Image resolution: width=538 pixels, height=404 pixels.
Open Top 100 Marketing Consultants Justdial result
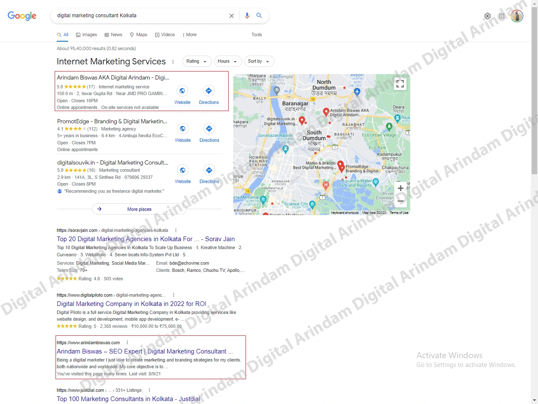pyautogui.click(x=129, y=399)
